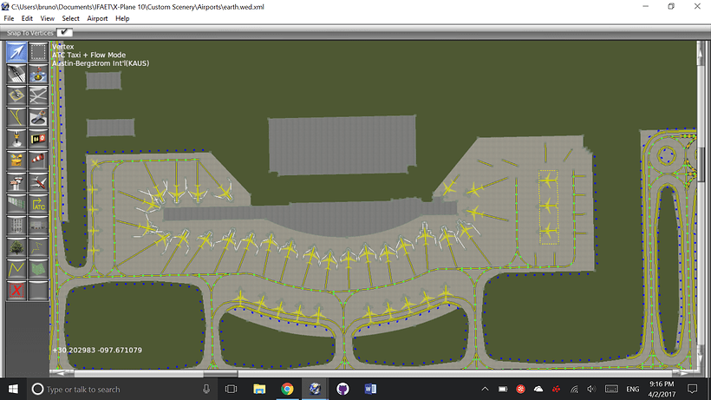Open Microsoft Word from the taskbar

pos(370,389)
